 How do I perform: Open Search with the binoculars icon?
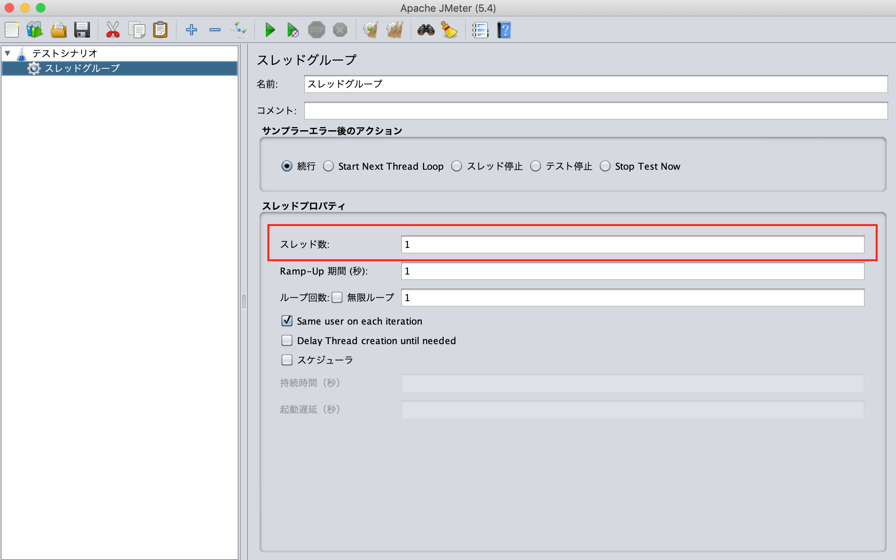tap(426, 30)
